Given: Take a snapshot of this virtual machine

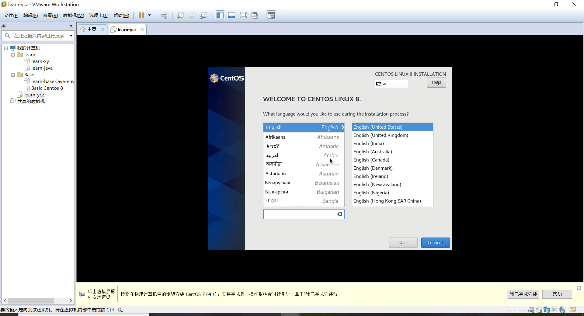Looking at the screenshot, I should pos(181,16).
